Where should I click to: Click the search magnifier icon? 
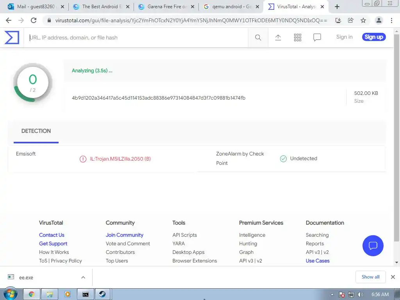(x=258, y=37)
